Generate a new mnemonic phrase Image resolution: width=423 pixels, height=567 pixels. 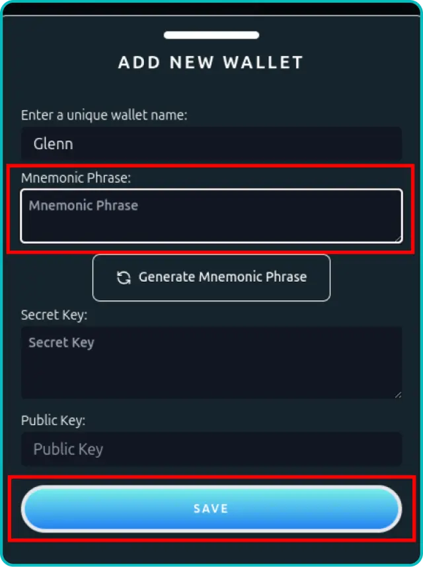211,278
